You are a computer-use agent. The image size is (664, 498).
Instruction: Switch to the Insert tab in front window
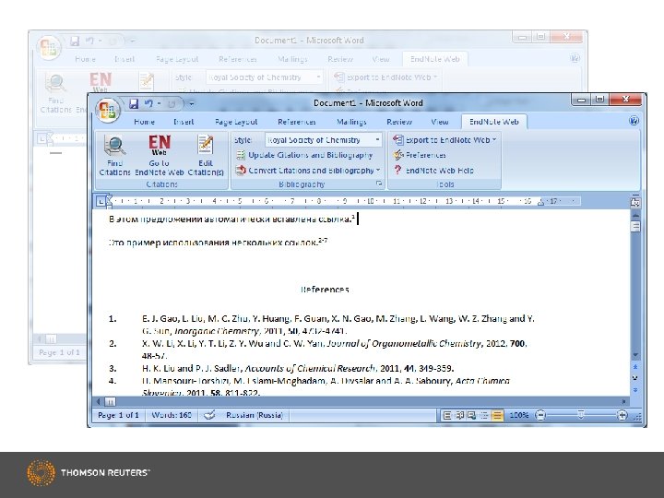(184, 122)
